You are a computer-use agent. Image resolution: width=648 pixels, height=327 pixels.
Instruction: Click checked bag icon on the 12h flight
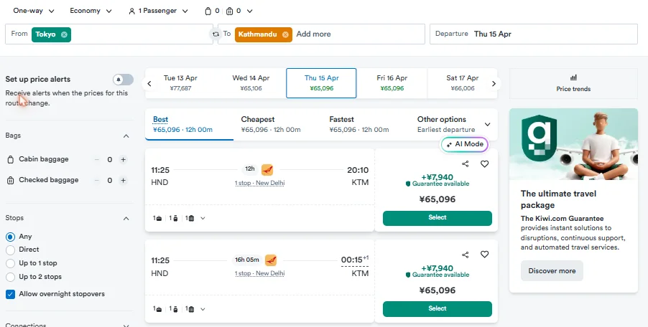click(x=191, y=219)
